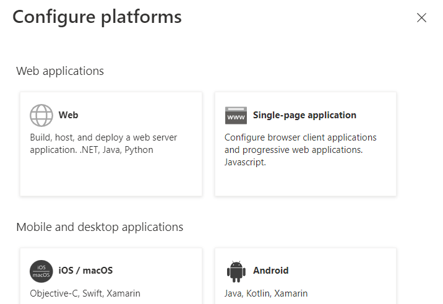Click 'Java, Kotlin, Xamarin' text
The image size is (443, 304).
(x=266, y=293)
